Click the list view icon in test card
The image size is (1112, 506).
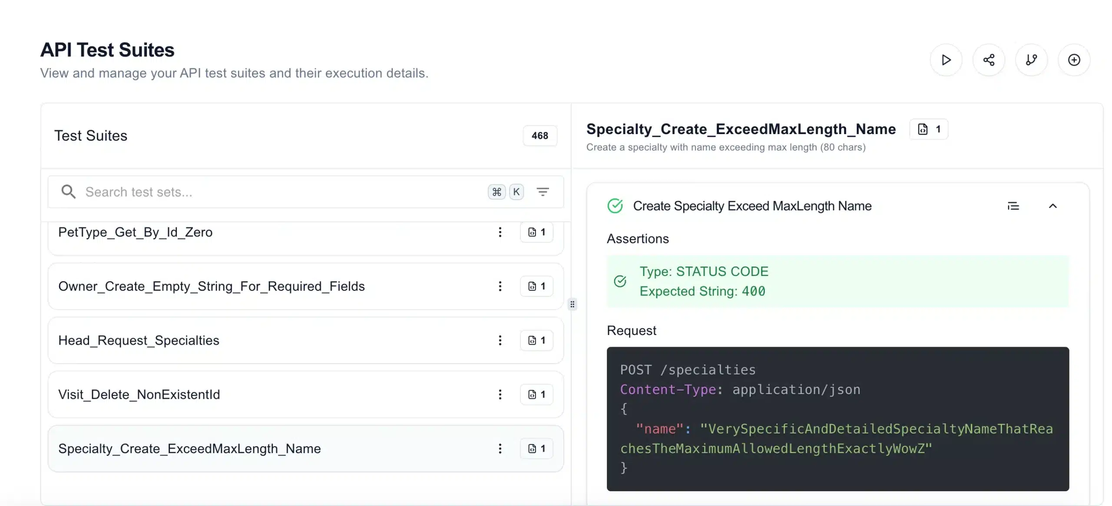1013,206
